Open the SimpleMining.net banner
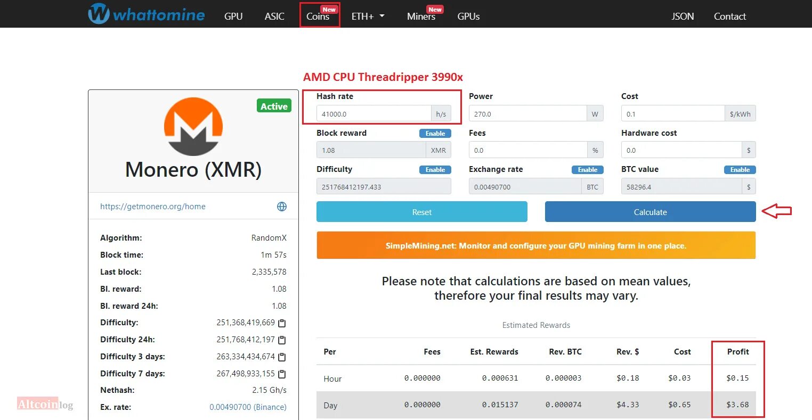The image size is (812, 420). [x=536, y=245]
